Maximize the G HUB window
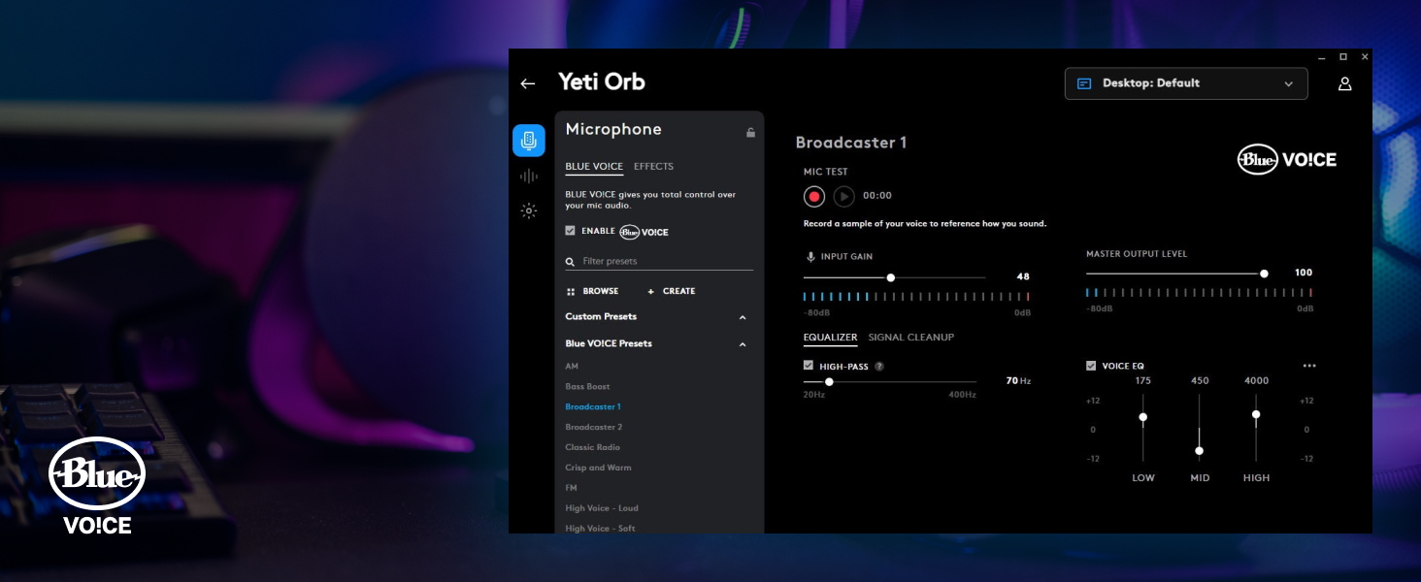Screen dimensions: 1421x582 [1343, 57]
